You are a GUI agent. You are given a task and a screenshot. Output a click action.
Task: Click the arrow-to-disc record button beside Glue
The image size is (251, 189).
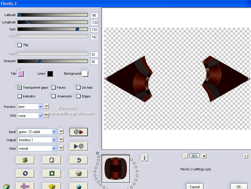[x=78, y=146]
